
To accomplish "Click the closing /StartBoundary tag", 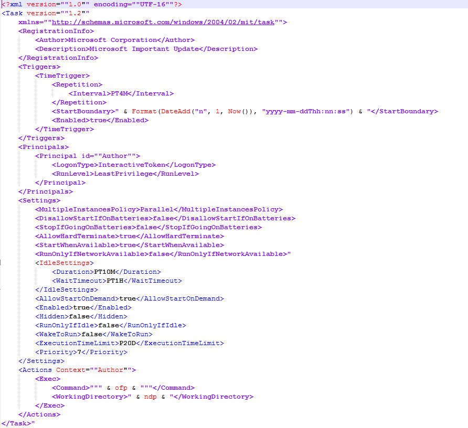I will (405, 111).
